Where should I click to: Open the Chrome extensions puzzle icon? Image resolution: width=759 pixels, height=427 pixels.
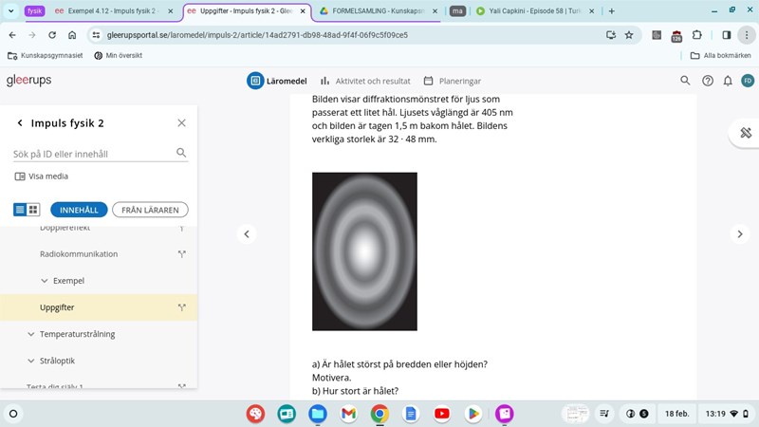(697, 35)
